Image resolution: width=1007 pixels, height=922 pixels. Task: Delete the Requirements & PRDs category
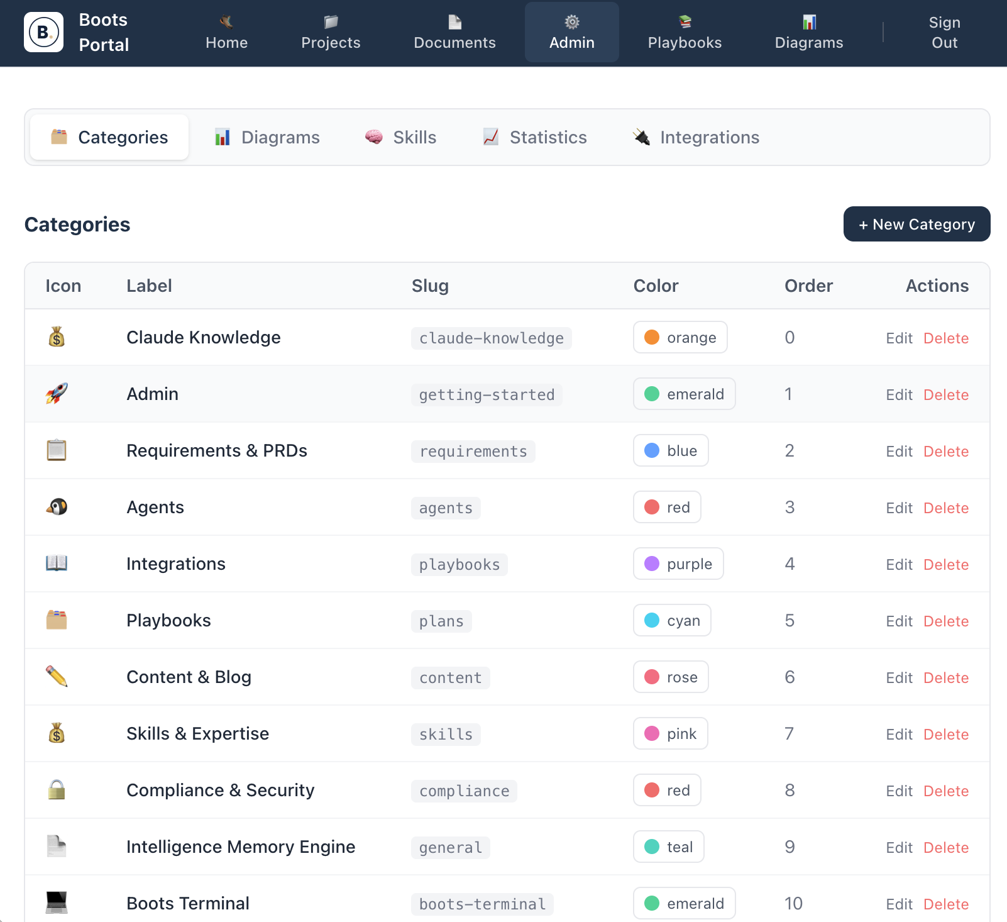(x=946, y=452)
